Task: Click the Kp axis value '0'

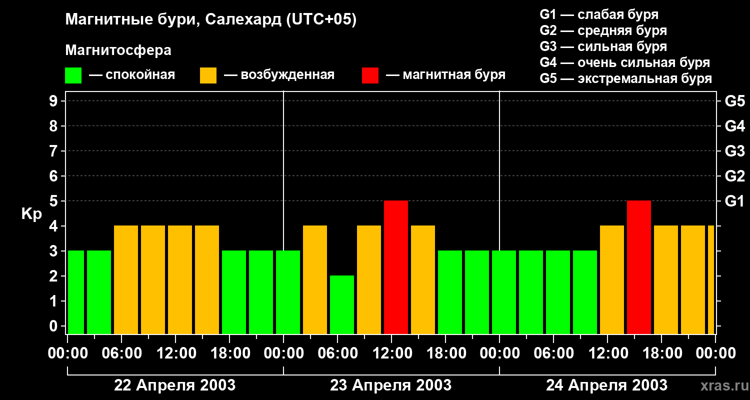Action: 54,326
